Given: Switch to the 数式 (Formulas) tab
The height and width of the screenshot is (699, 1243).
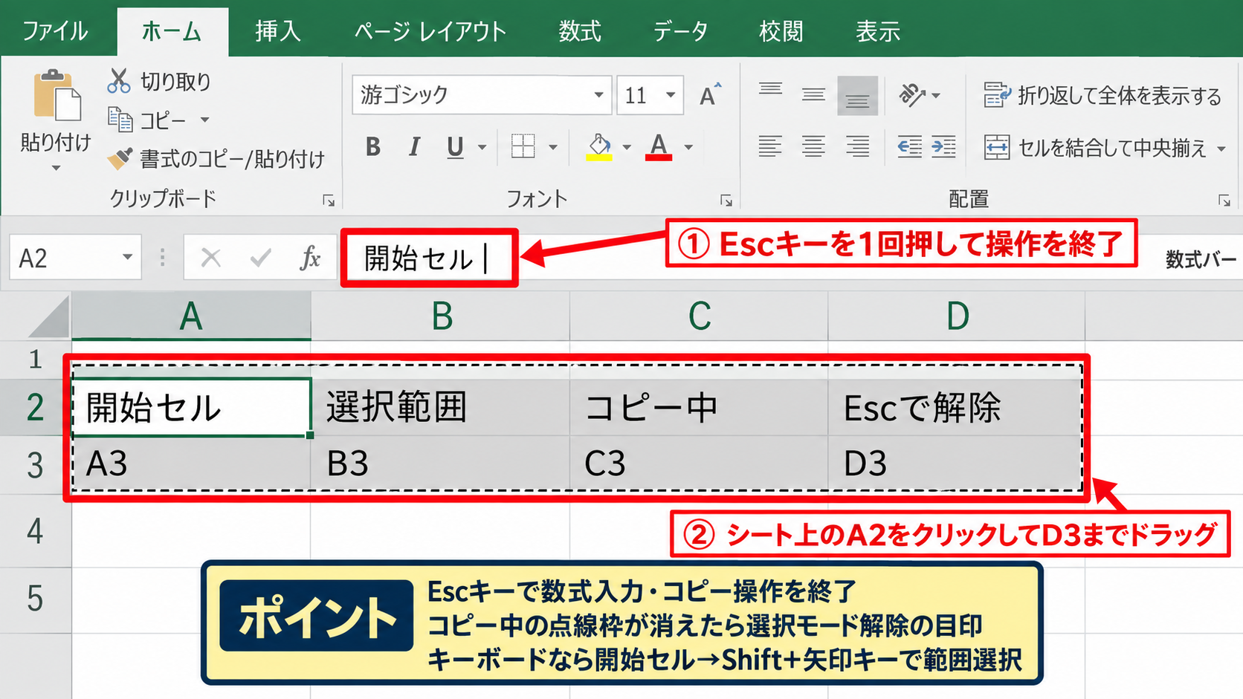Looking at the screenshot, I should [580, 31].
